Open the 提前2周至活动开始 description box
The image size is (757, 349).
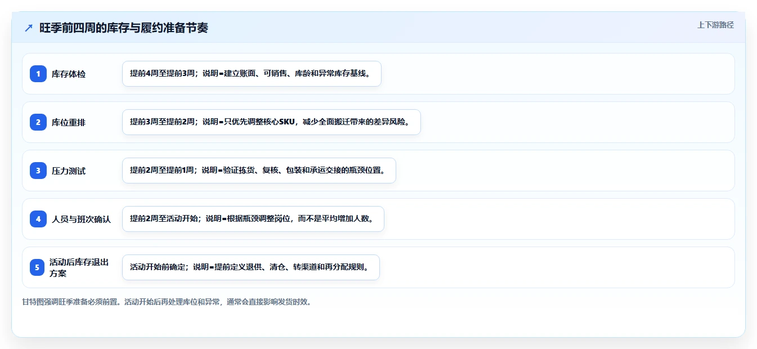[253, 219]
